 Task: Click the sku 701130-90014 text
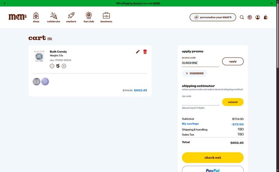point(61,60)
